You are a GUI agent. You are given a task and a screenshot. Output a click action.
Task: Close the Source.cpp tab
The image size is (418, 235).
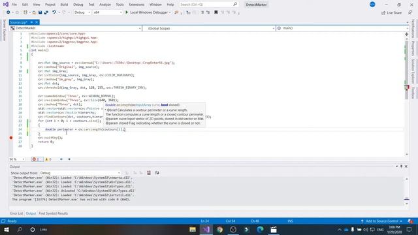coord(37,22)
